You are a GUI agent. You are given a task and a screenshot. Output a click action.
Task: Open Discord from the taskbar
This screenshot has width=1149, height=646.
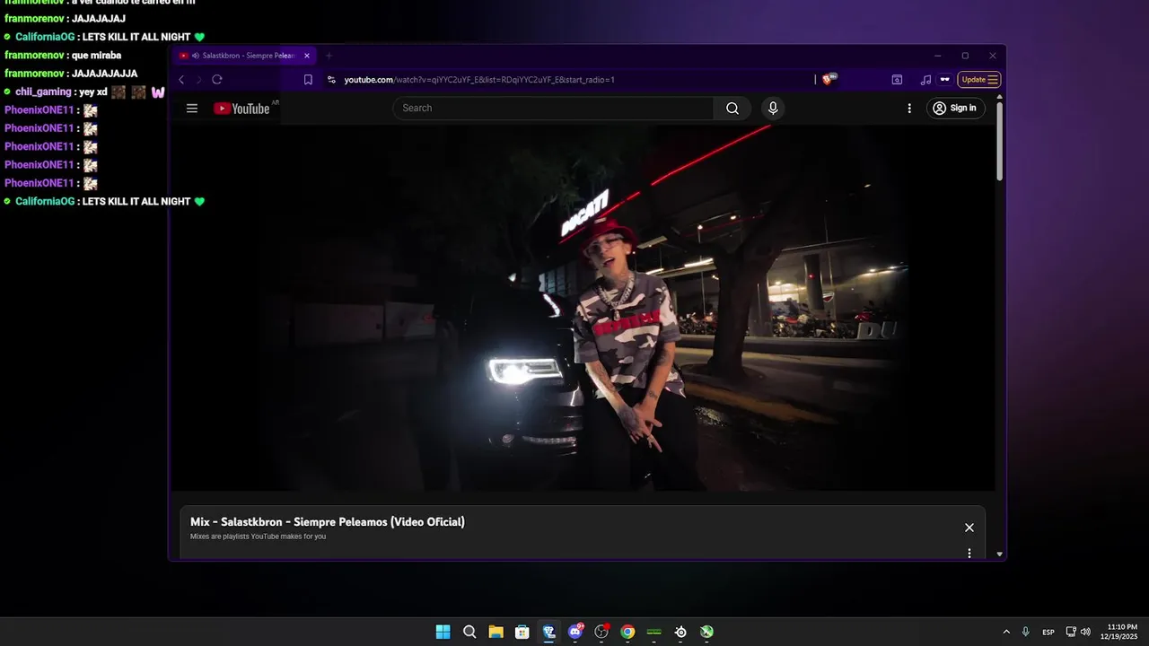pyautogui.click(x=575, y=632)
